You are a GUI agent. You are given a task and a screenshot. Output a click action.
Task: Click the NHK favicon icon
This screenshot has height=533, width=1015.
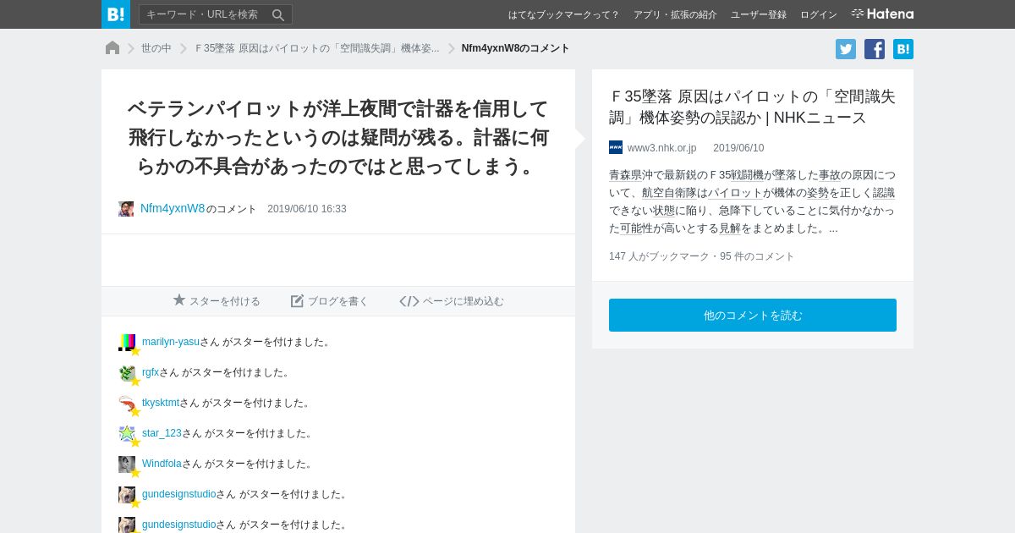coord(616,147)
